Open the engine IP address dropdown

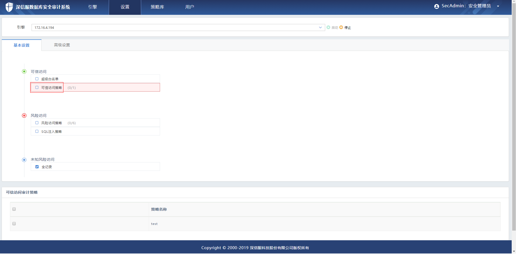coord(320,27)
